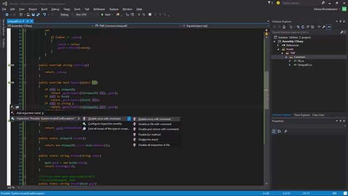Select the Common folder in Solution Explorer
348x196 pixels.
click(300, 57)
